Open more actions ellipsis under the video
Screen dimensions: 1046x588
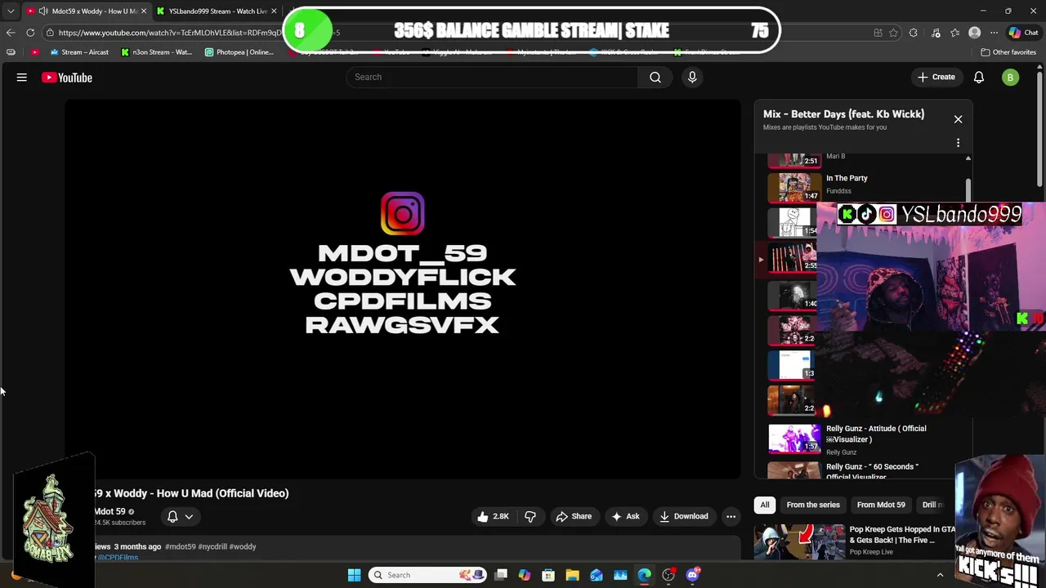[731, 516]
